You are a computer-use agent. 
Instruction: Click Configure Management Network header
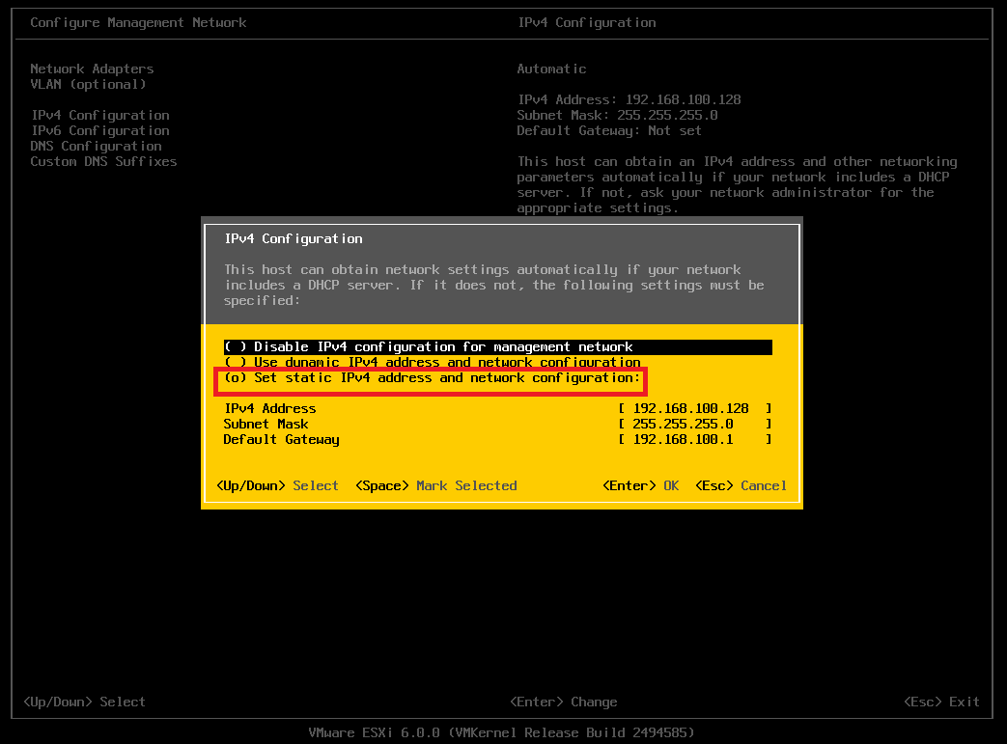coord(138,22)
